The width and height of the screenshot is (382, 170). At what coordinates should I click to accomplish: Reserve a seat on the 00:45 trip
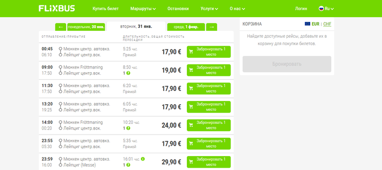coord(209,52)
